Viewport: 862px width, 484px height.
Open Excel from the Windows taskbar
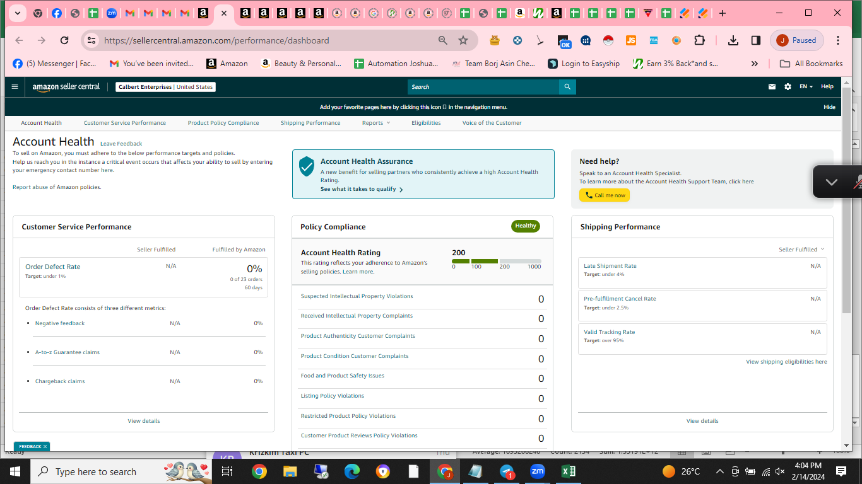click(567, 471)
